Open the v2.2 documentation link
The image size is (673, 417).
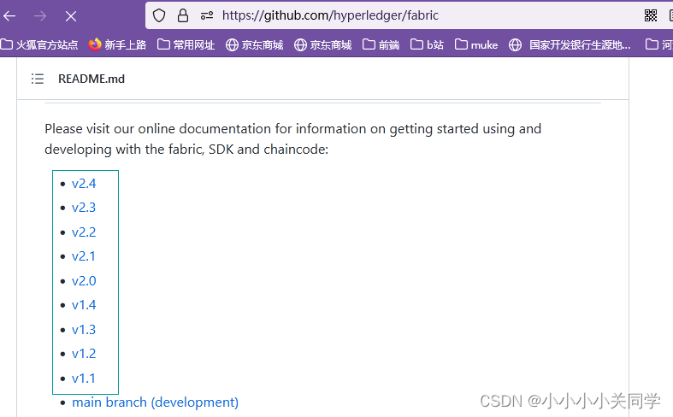84,232
